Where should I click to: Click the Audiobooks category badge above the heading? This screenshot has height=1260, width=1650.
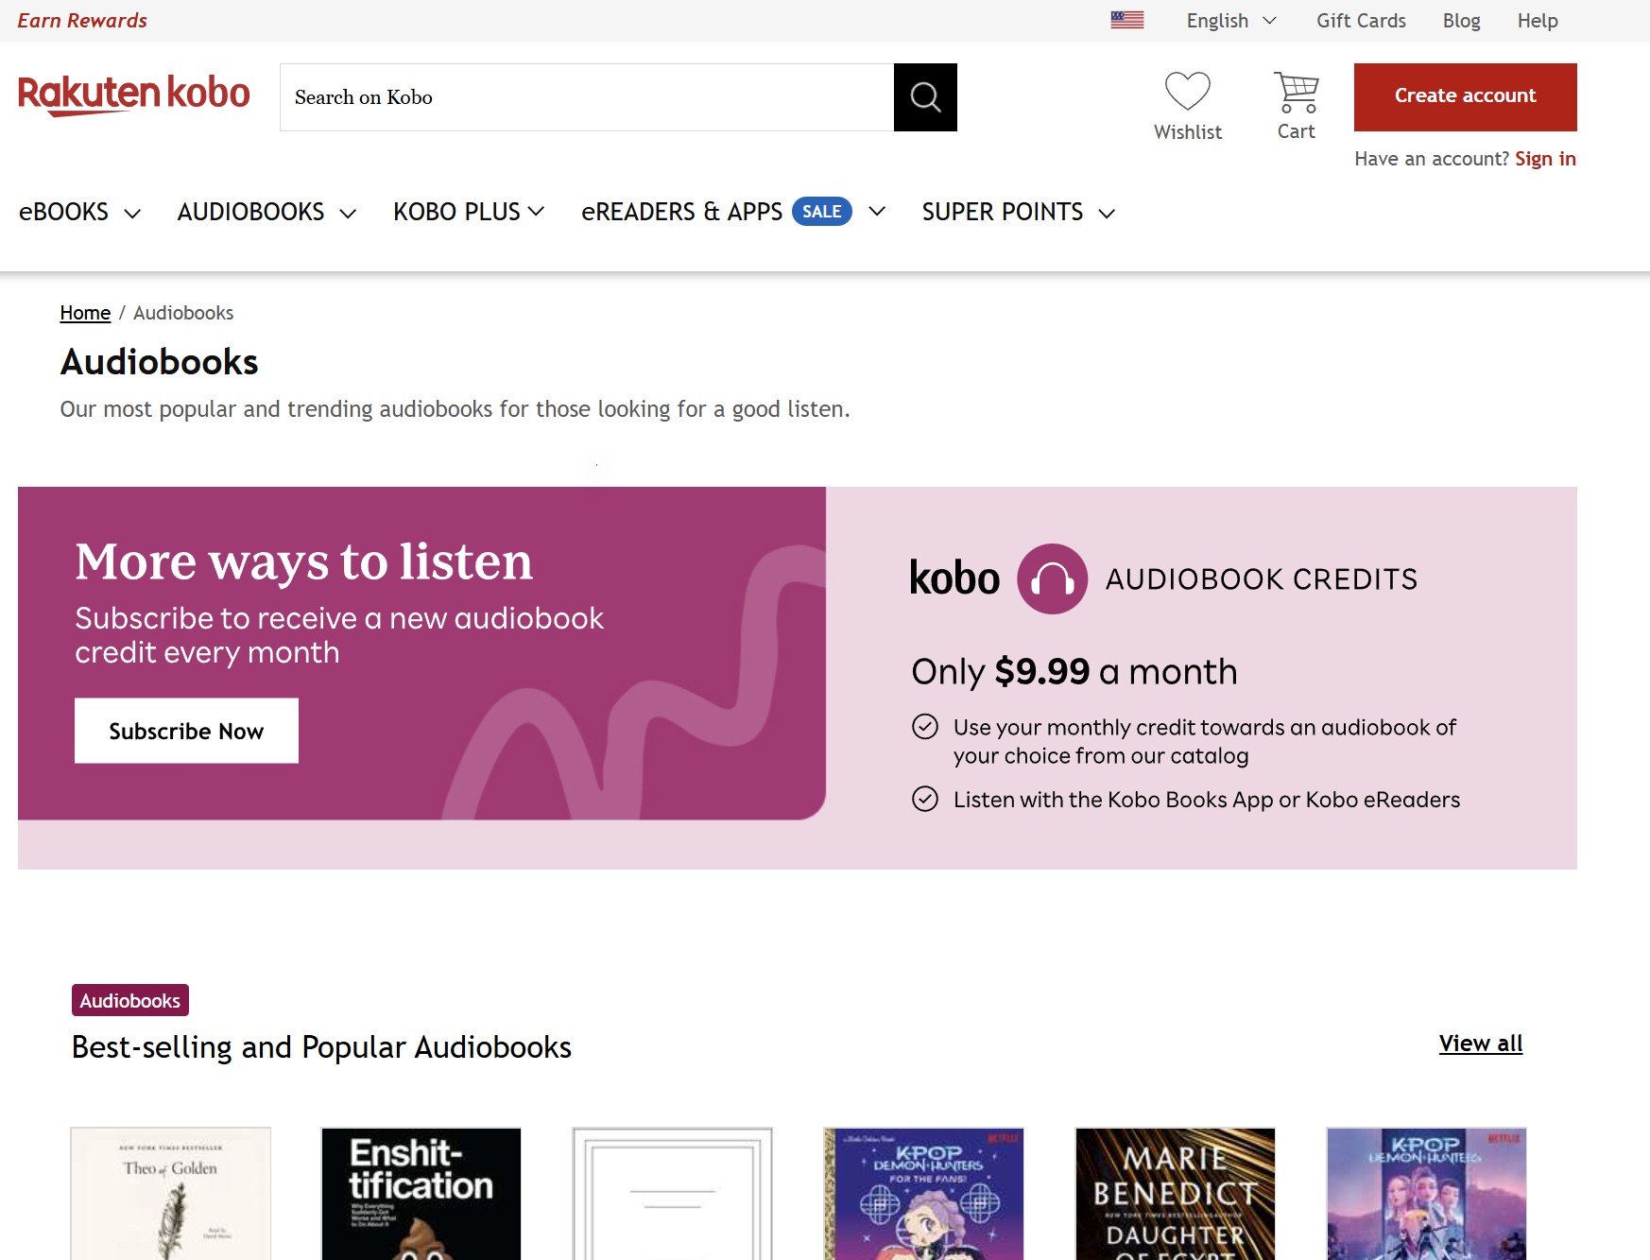[129, 1000]
